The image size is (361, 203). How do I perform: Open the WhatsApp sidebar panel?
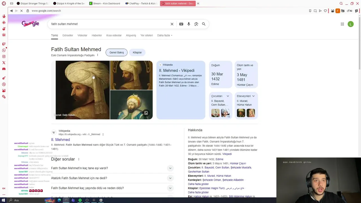pyautogui.click(x=4, y=50)
